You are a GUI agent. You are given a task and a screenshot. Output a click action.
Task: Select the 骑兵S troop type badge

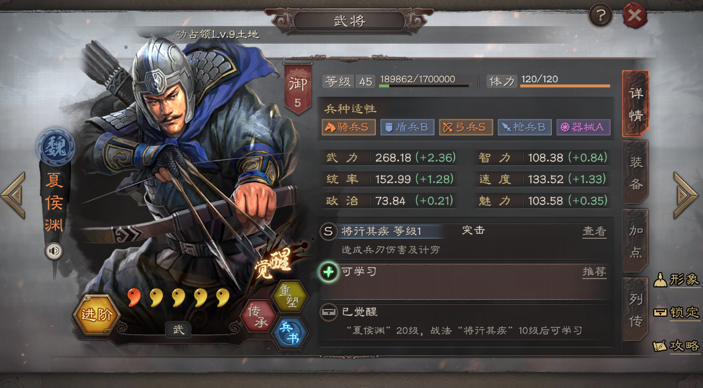point(349,127)
